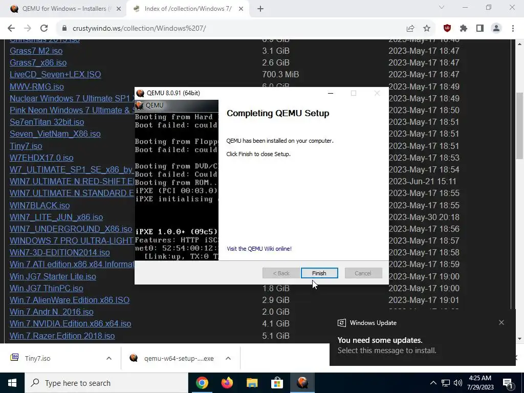Open Win.7.NVIDIA.Edition.x86.x64.iso link
This screenshot has height=393, width=524.
(x=70, y=323)
